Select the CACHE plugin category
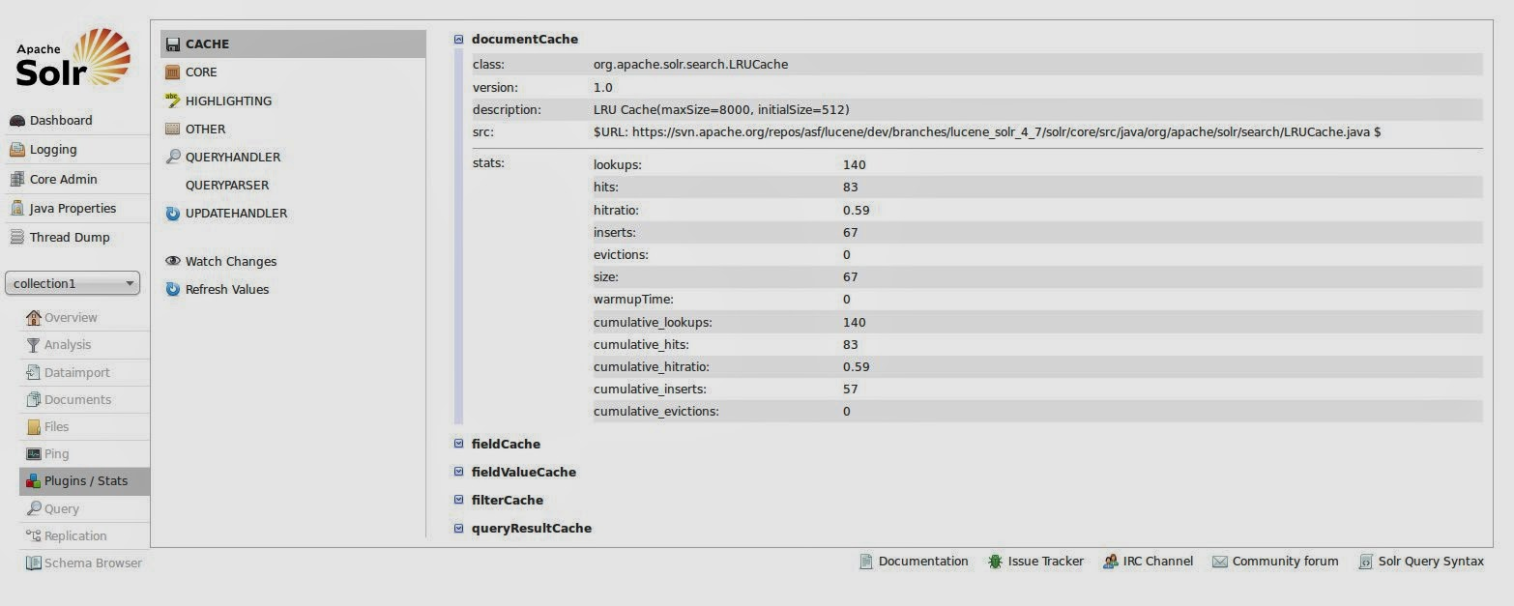The image size is (1514, 606). (x=293, y=44)
